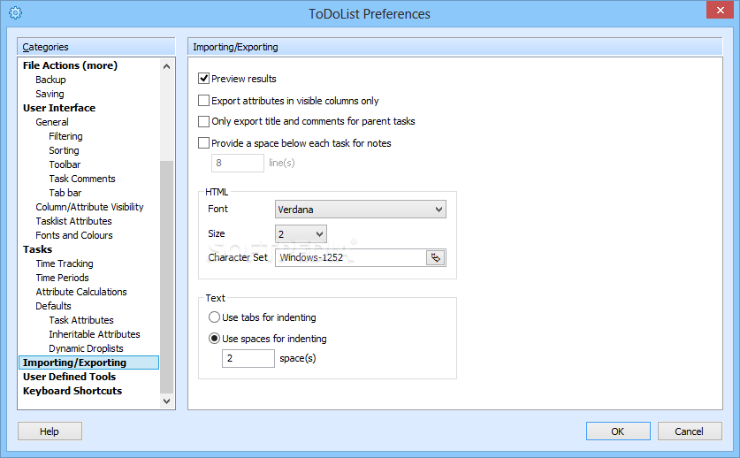Open Toolbar preferences

(65, 164)
